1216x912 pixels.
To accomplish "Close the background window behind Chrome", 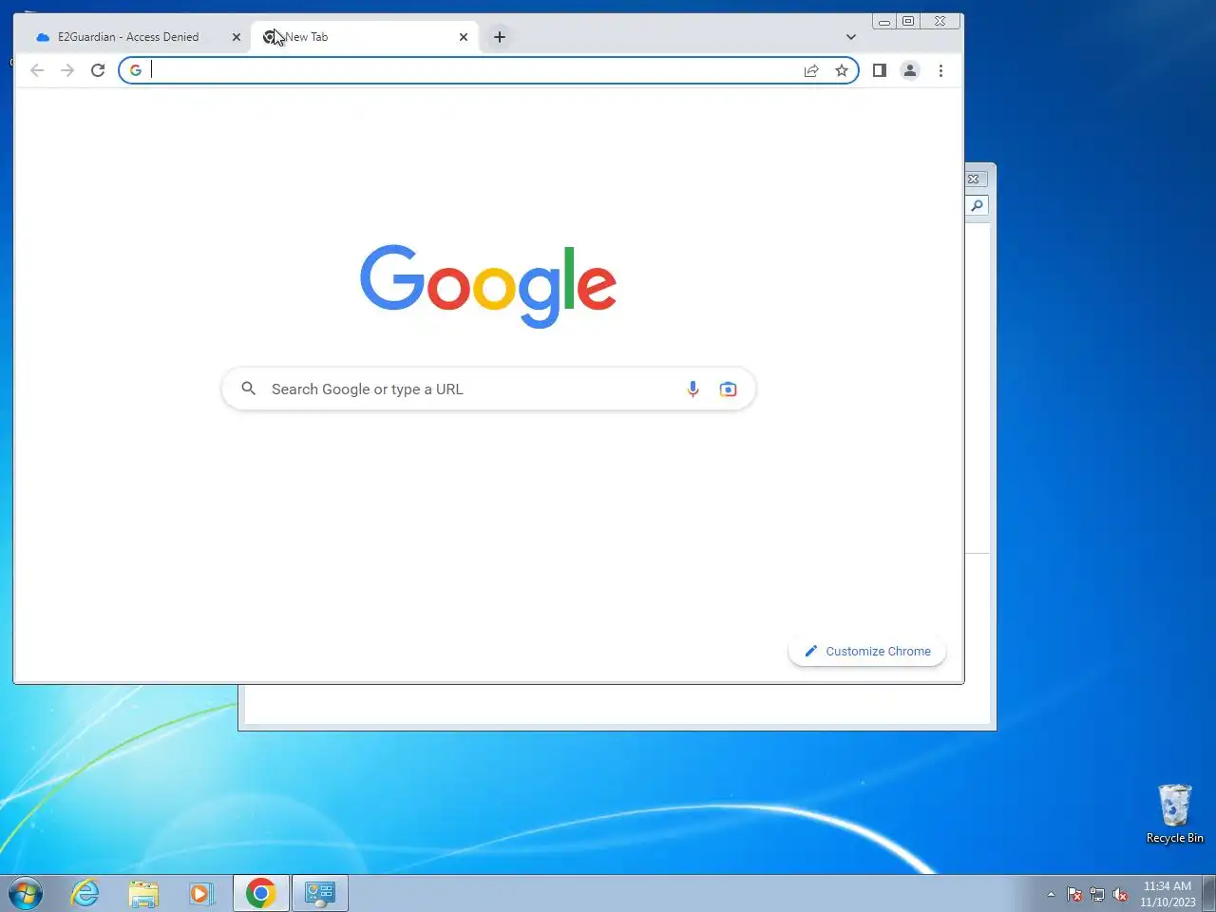I will click(974, 179).
